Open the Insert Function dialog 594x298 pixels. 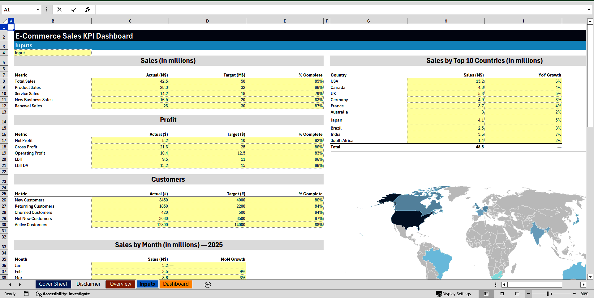coord(88,10)
